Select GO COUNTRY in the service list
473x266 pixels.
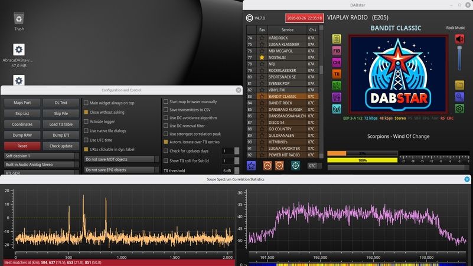click(288, 129)
